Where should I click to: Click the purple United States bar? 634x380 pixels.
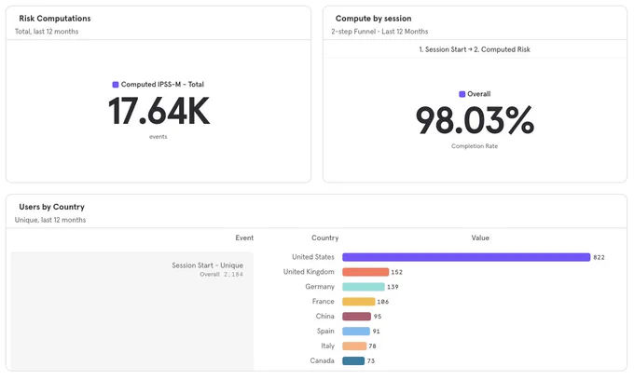[466, 257]
